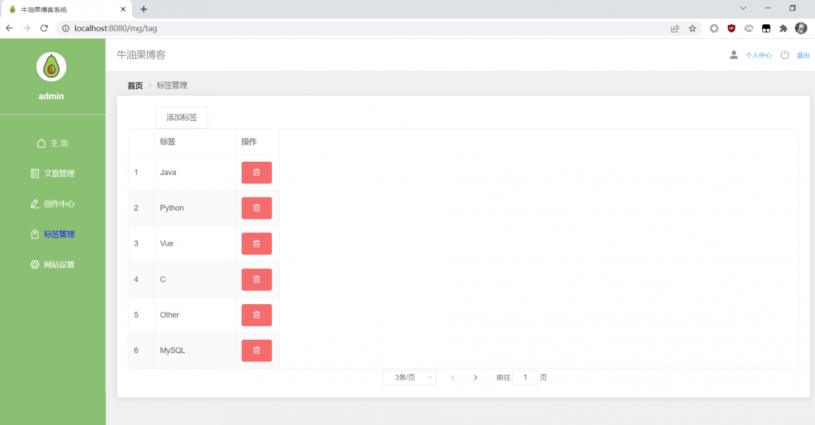Click the 标签管理 breadcrumb

(172, 85)
